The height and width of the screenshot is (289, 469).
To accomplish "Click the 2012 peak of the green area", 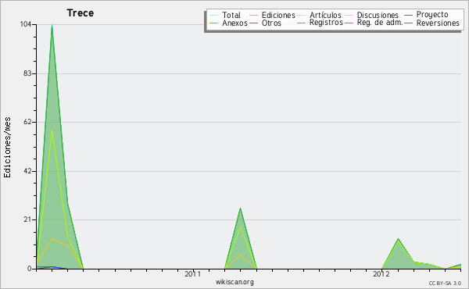I will click(398, 239).
